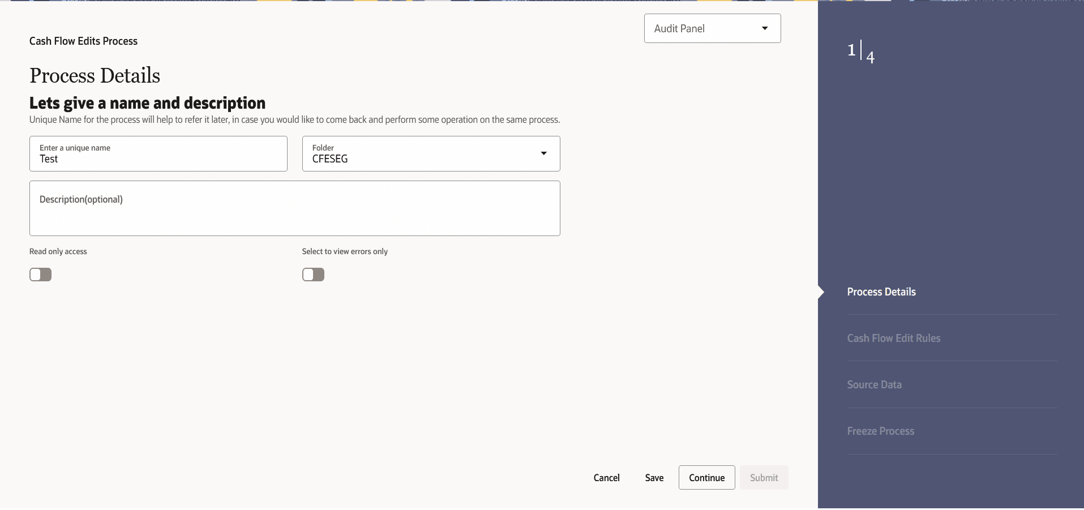The width and height of the screenshot is (1084, 510).
Task: Switch to the Source Data step
Action: click(x=874, y=385)
